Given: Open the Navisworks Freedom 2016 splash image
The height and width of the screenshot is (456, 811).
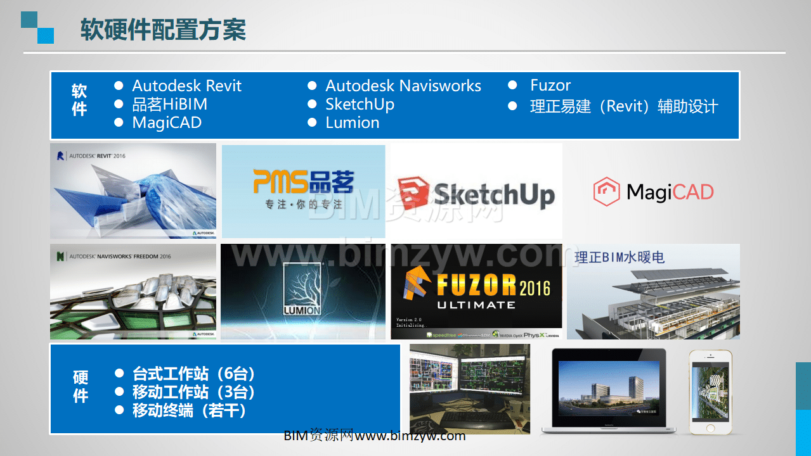Looking at the screenshot, I should [x=133, y=291].
